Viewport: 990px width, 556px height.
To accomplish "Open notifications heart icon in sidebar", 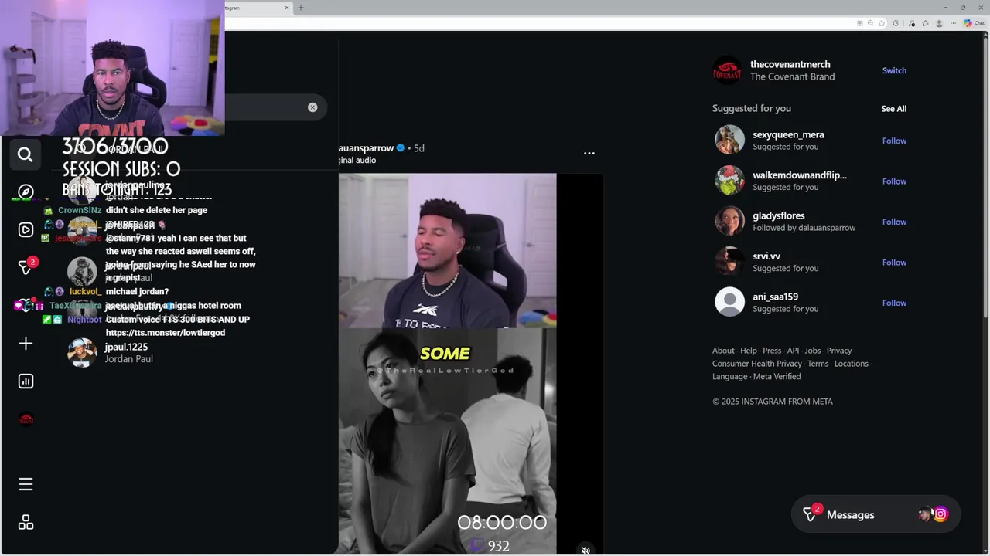I will point(26,305).
